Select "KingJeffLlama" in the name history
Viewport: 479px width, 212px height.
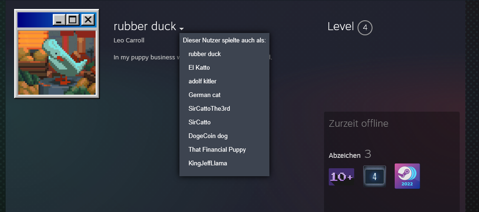[x=208, y=163]
